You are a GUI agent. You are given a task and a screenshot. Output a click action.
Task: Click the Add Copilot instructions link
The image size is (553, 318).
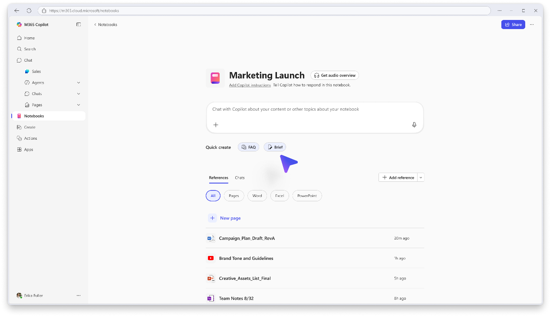[x=250, y=85]
